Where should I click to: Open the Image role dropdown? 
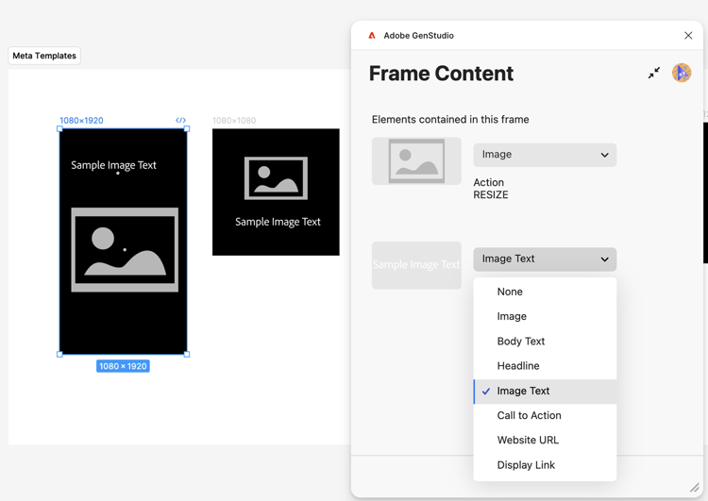(545, 155)
